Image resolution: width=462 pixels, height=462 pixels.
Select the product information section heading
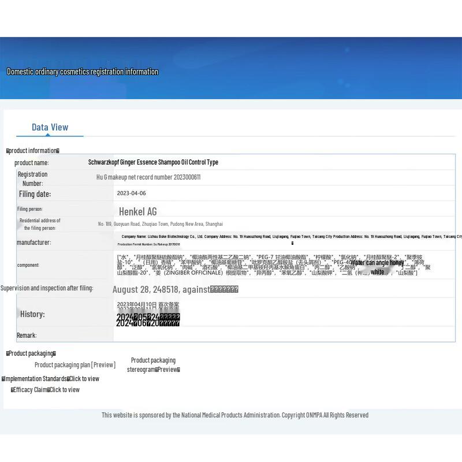coord(33,151)
